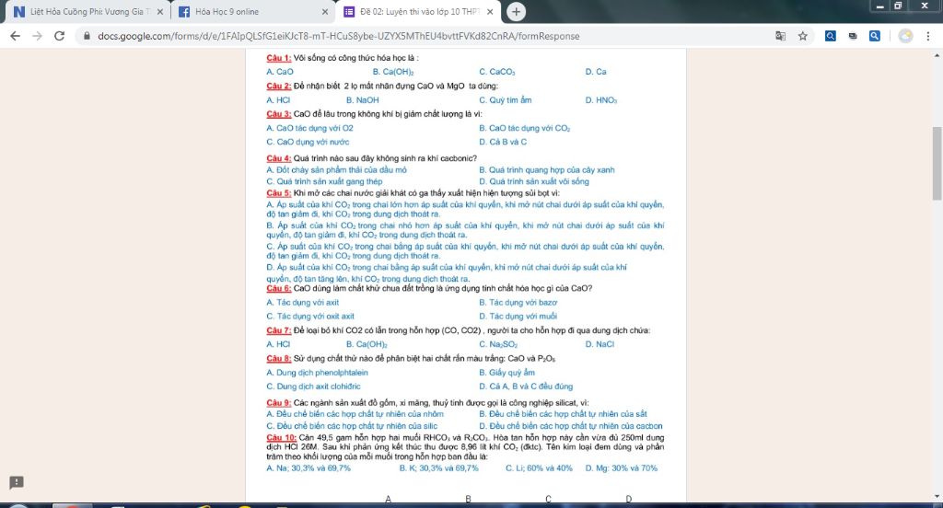Close the Hóa Học 9 online tab
The height and width of the screenshot is (508, 943).
pos(325,11)
